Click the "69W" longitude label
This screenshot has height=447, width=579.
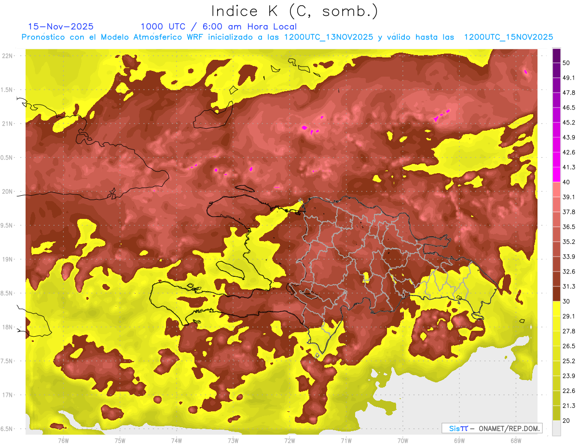click(459, 441)
